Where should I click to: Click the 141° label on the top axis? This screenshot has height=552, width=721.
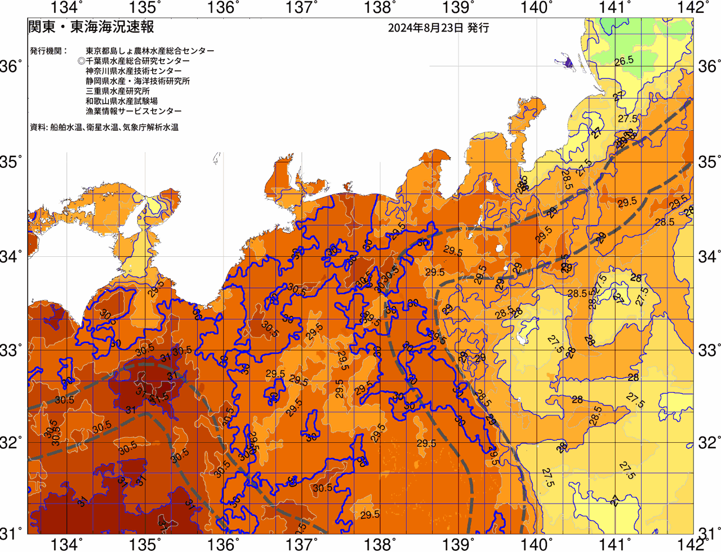pyautogui.click(x=615, y=8)
